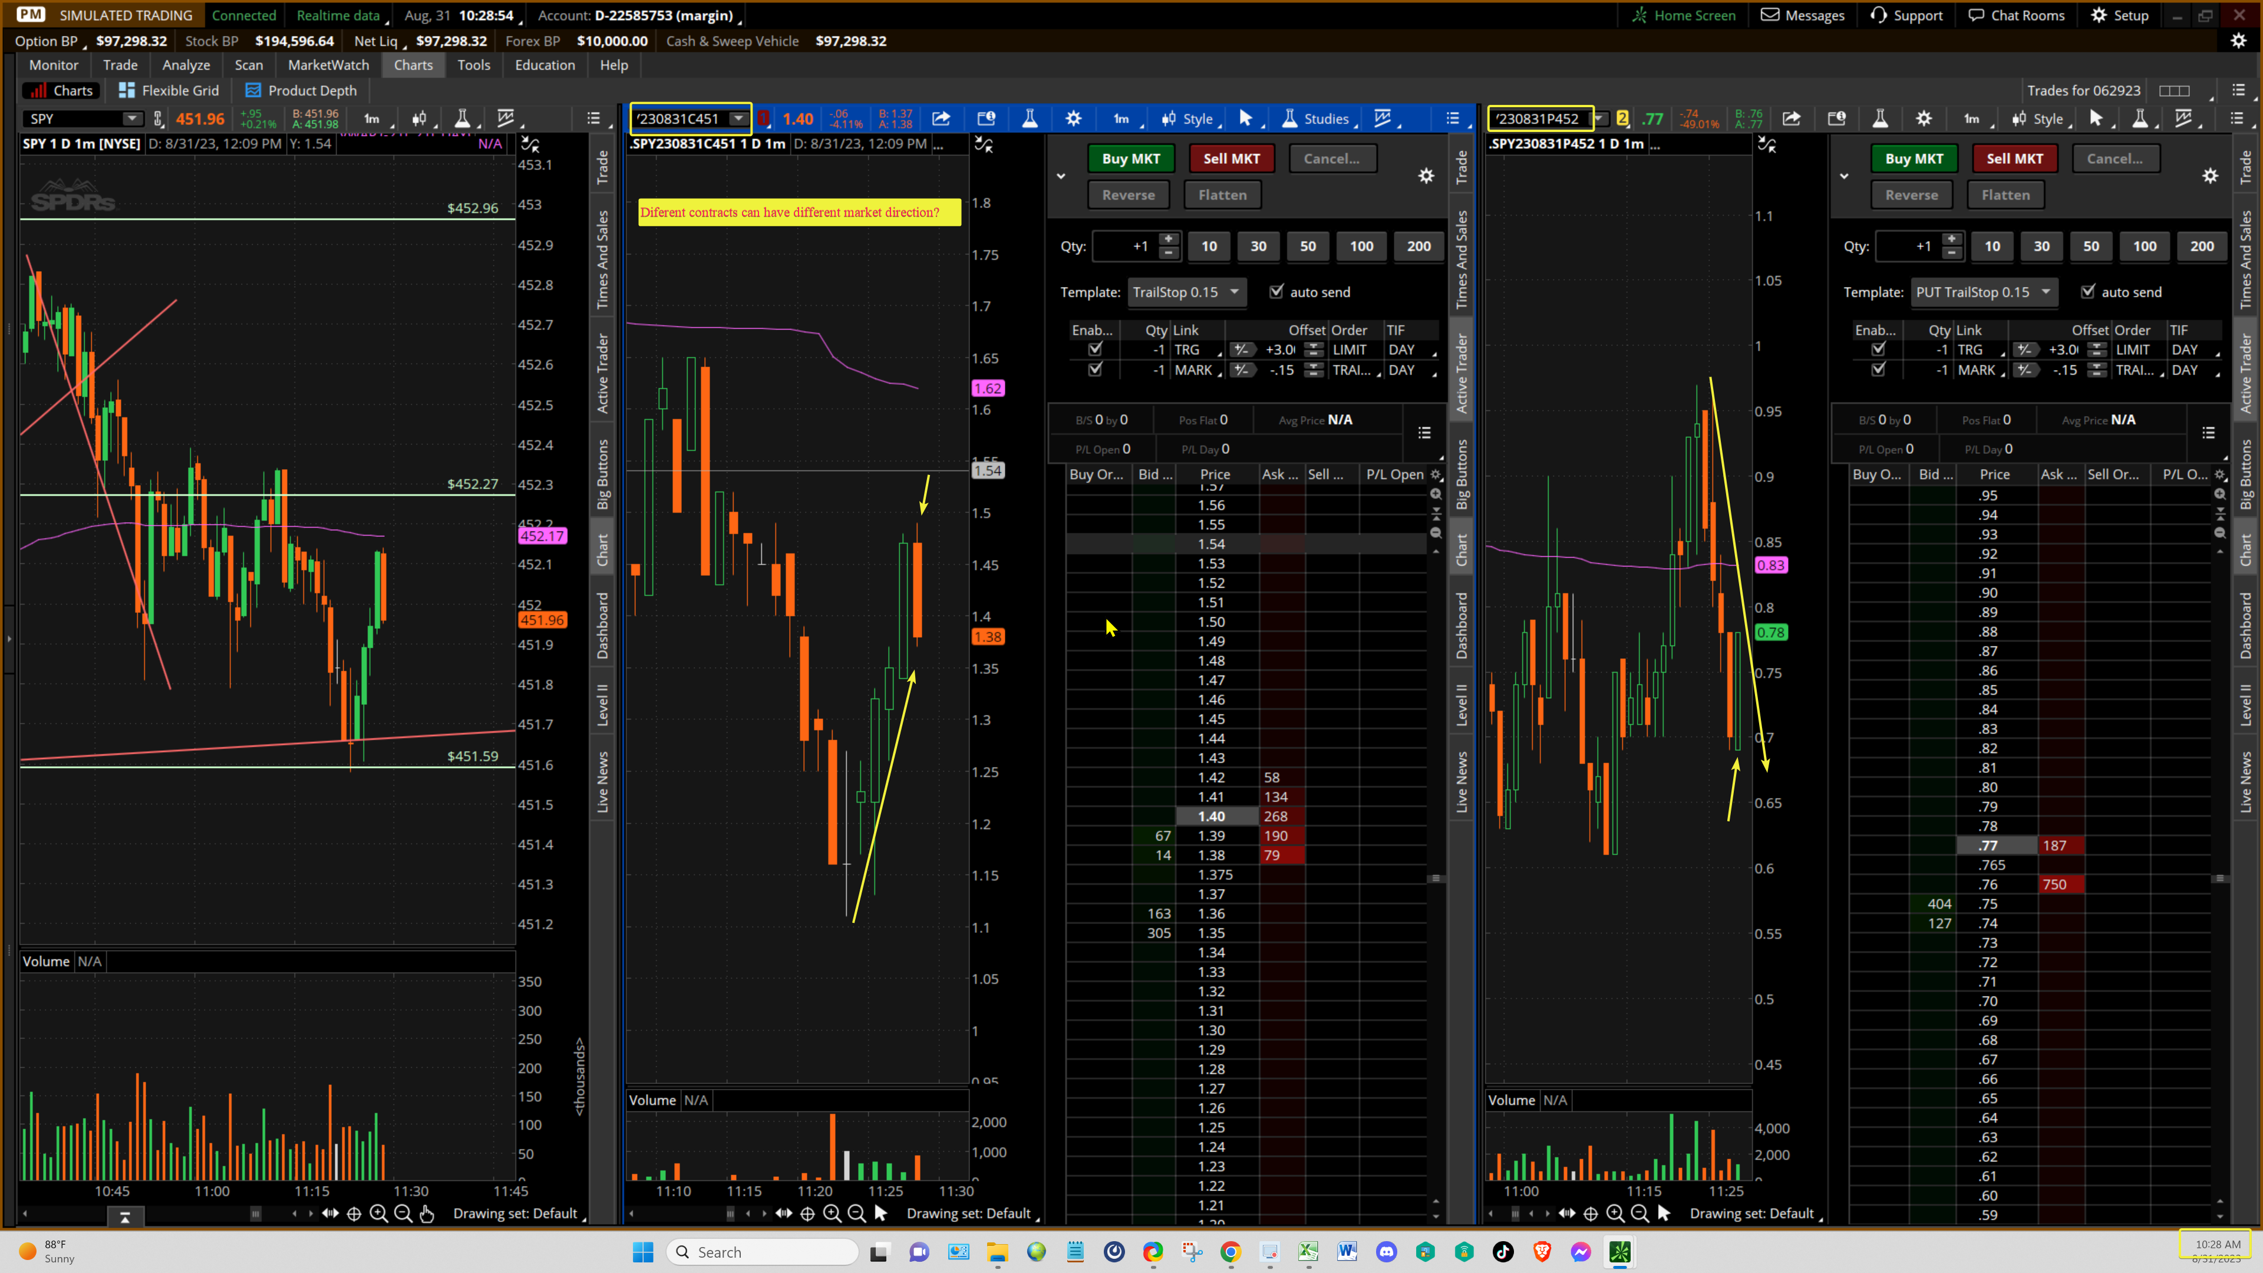Disable the TRG order row in put Active Trader
The image size is (2263, 1273).
point(1878,349)
